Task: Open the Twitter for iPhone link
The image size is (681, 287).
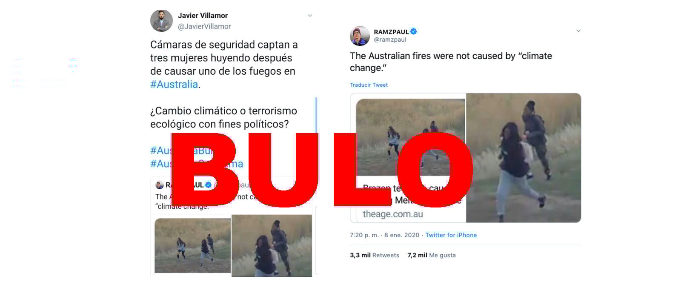Action: tap(451, 235)
